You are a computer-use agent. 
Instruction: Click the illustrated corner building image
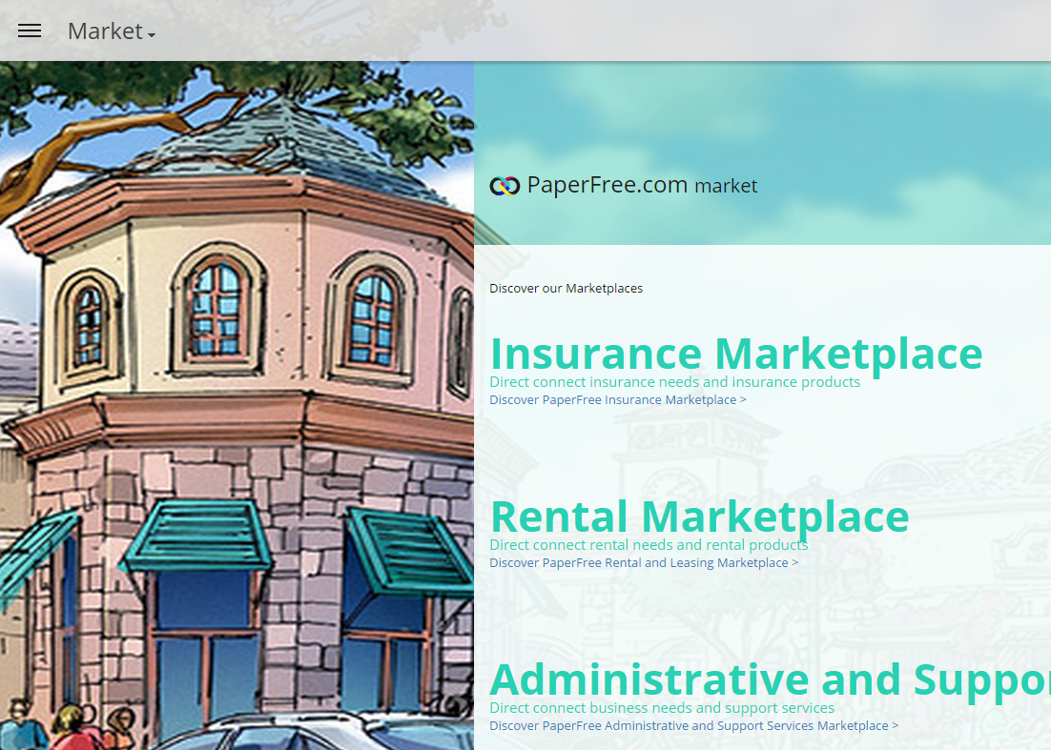[x=237, y=405]
